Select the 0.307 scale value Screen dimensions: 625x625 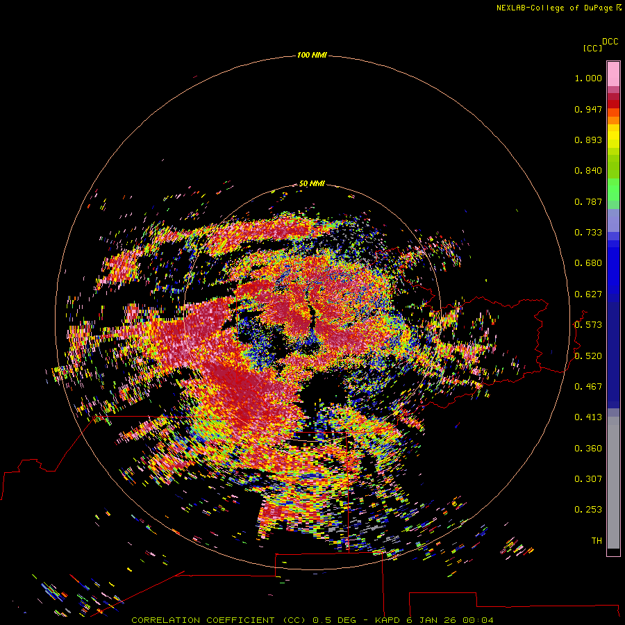click(x=588, y=479)
